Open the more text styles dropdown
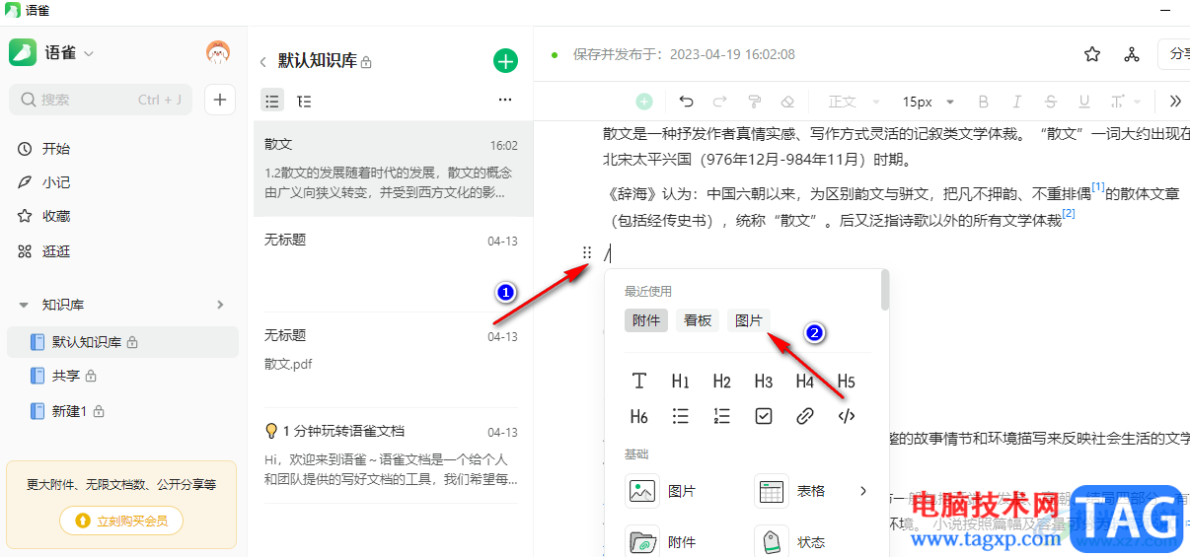This screenshot has width=1190, height=557. (1125, 102)
